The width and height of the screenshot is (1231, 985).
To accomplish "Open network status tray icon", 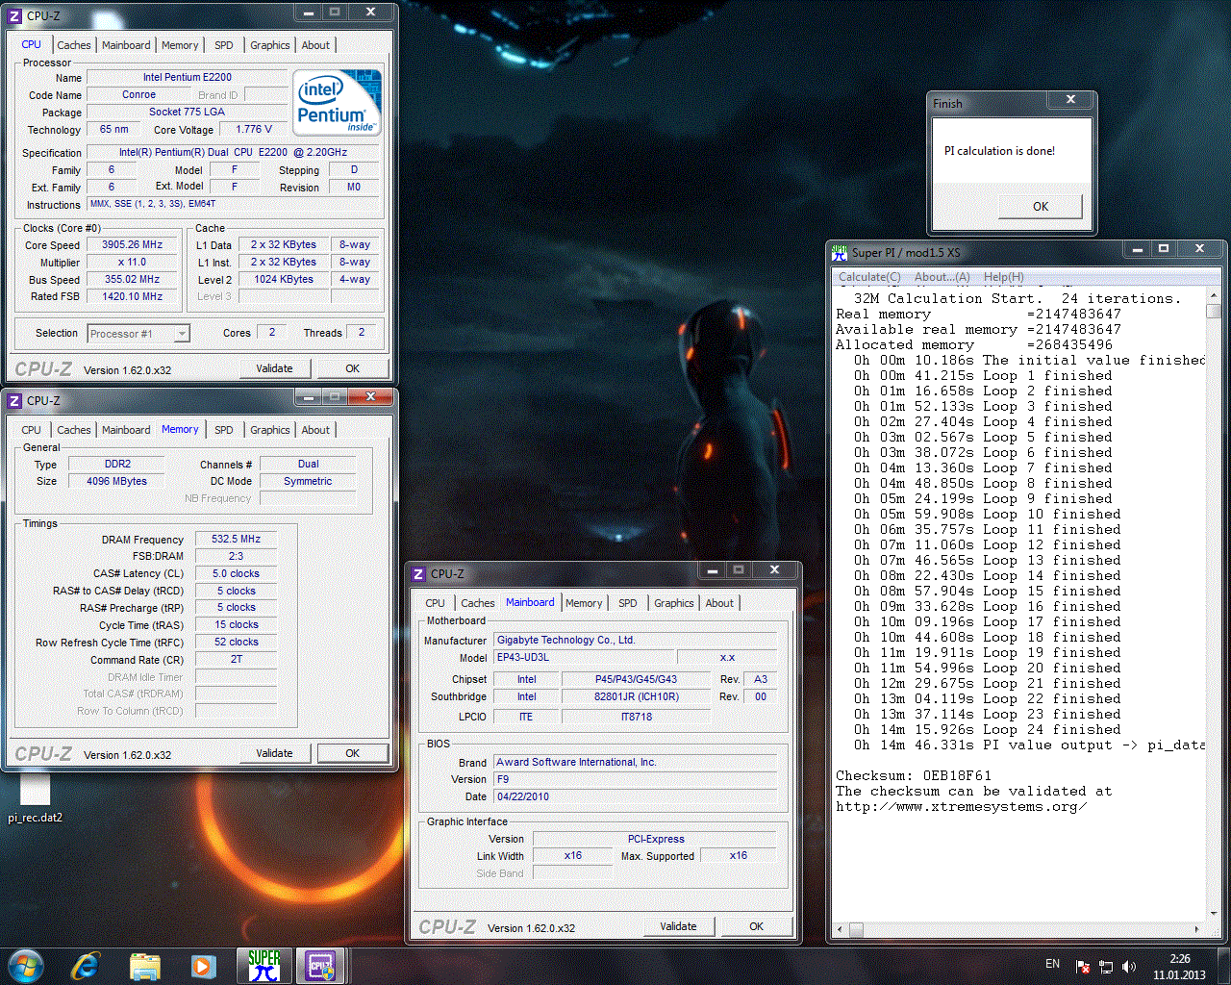I will pyautogui.click(x=1106, y=966).
